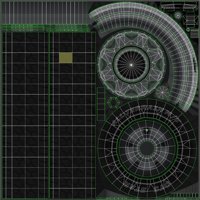Select the wide flat trapezoid prism UV island
200x200 pixels.
pyautogui.click(x=179, y=6)
